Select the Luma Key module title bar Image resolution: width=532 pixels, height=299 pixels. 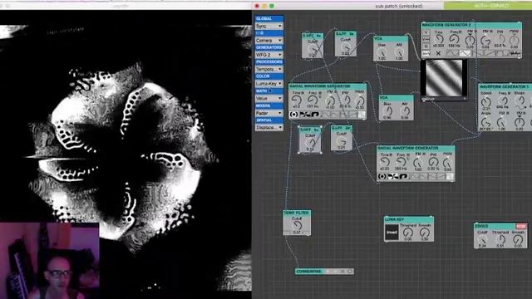[x=408, y=219]
